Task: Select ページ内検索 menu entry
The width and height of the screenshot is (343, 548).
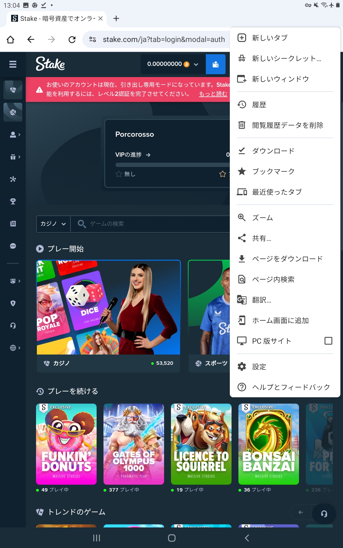Action: (x=285, y=279)
